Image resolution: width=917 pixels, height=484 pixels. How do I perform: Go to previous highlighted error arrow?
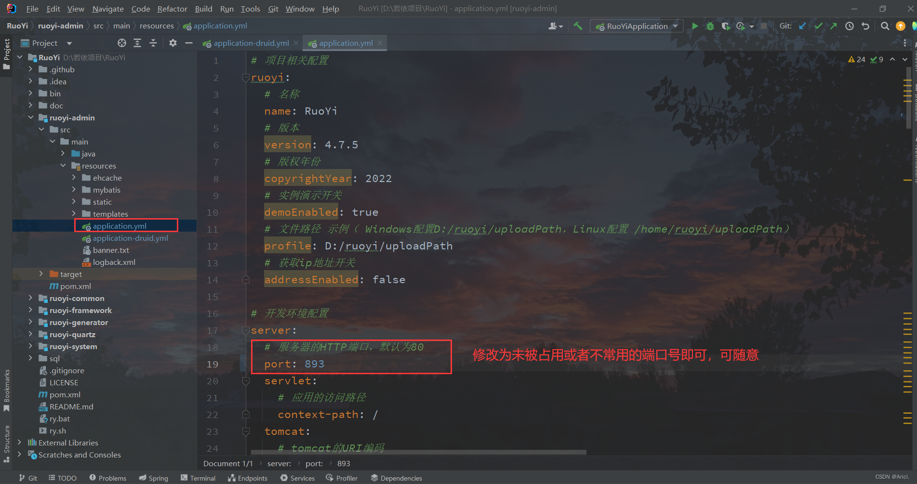click(x=892, y=59)
